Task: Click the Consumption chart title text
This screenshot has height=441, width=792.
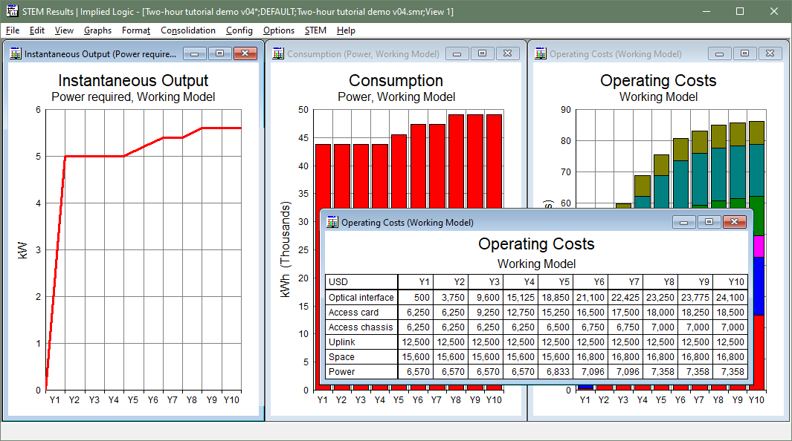Action: [x=396, y=81]
